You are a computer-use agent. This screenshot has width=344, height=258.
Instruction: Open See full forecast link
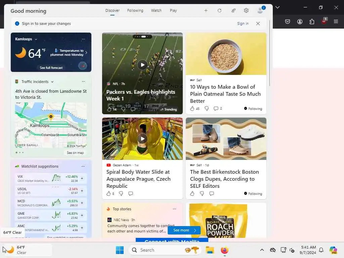[51, 68]
